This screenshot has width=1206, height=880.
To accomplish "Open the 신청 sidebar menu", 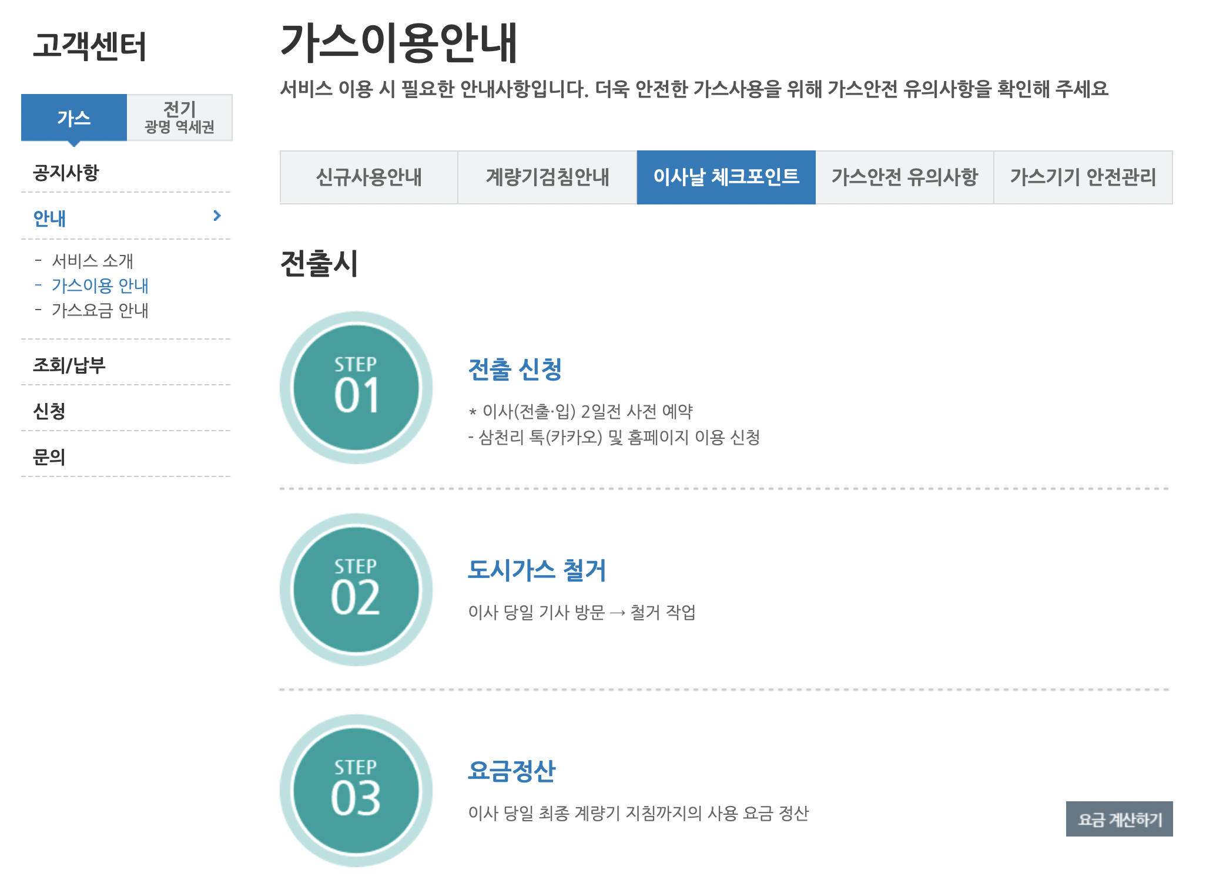I will click(x=49, y=411).
